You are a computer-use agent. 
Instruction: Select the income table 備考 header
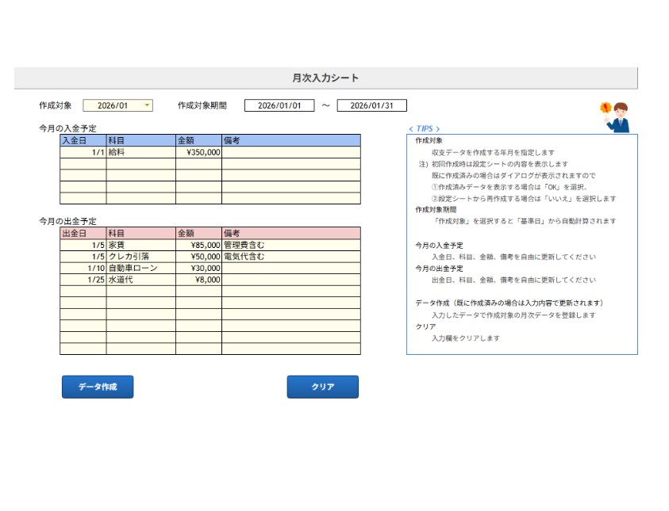point(291,140)
